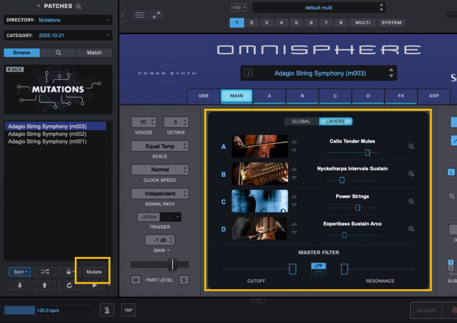The height and width of the screenshot is (323, 457).
Task: Switch to the FX tab
Action: pos(401,96)
